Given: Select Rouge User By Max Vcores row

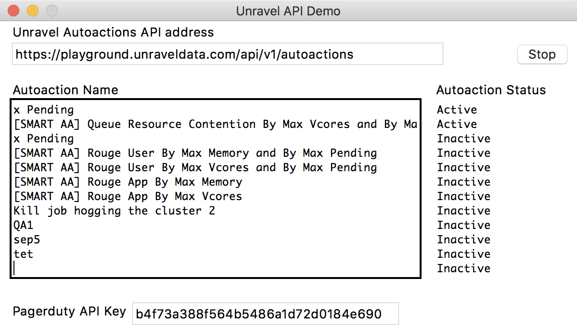Looking at the screenshot, I should [195, 167].
